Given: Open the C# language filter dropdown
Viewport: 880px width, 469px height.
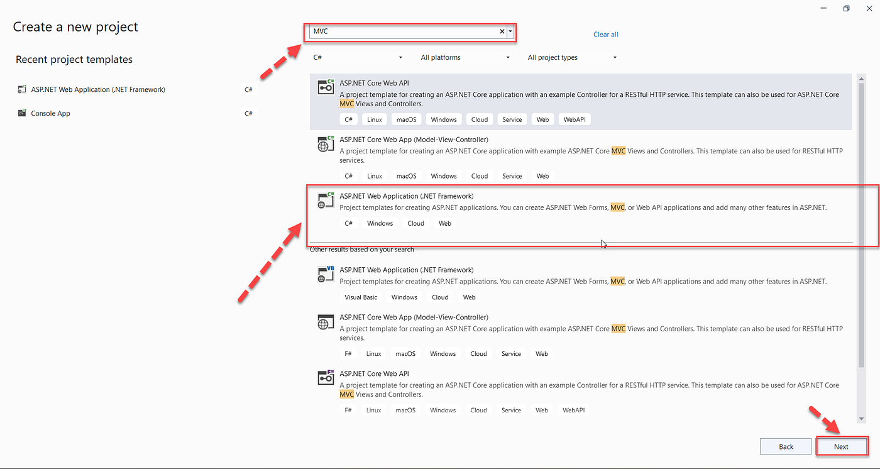Looking at the screenshot, I should (x=357, y=57).
